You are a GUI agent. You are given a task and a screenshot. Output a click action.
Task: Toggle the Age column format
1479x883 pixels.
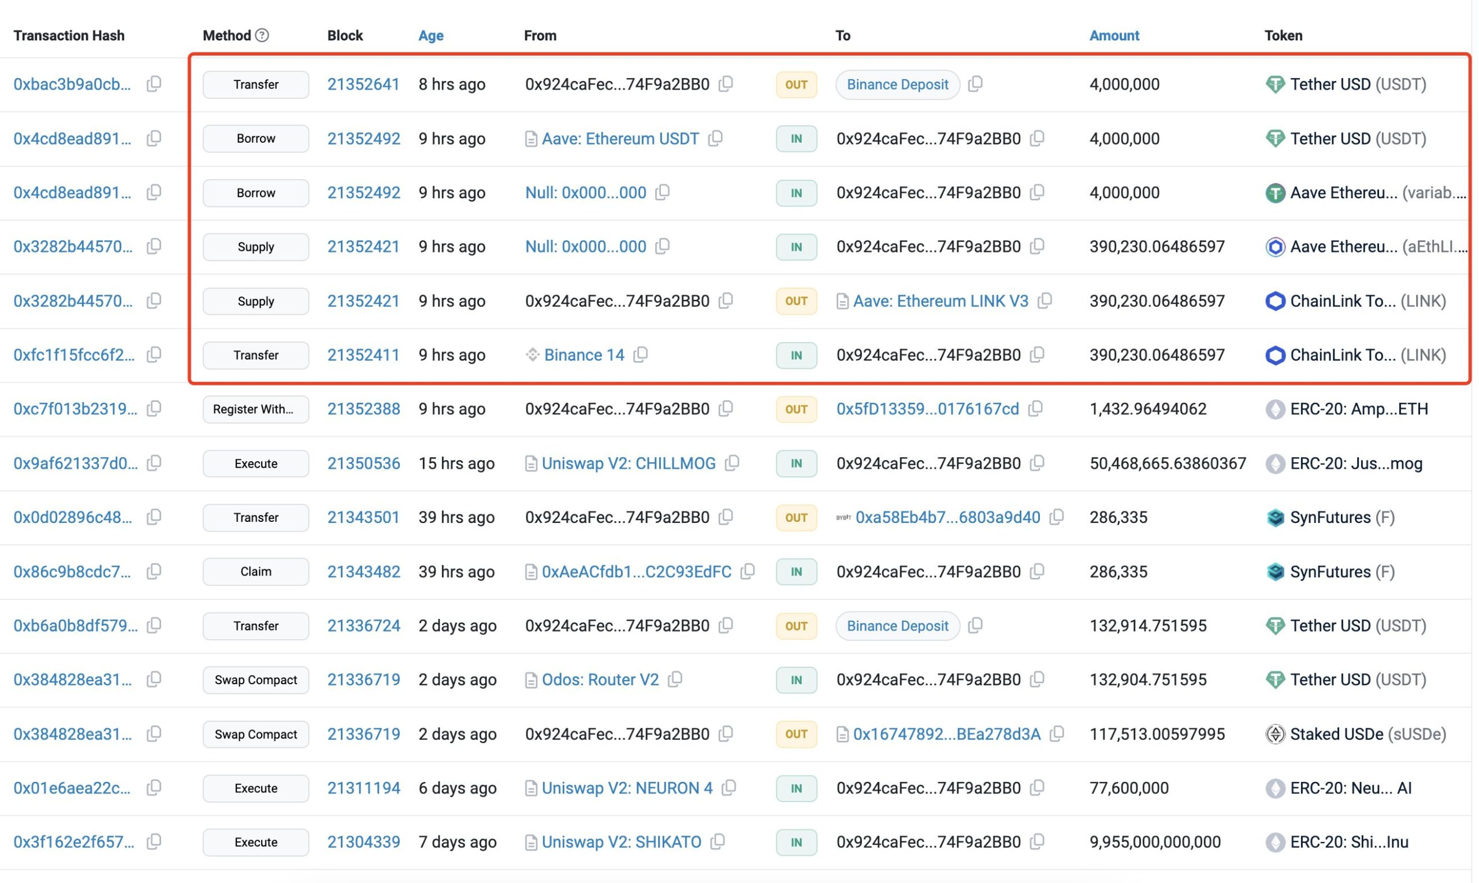(430, 36)
